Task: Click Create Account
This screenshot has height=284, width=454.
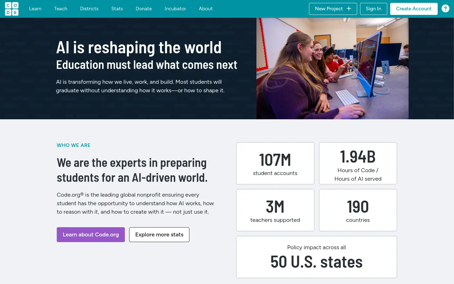Action: (414, 9)
